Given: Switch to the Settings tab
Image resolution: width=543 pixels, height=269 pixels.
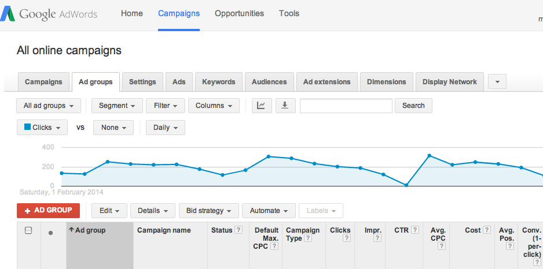Looking at the screenshot, I should tap(142, 82).
